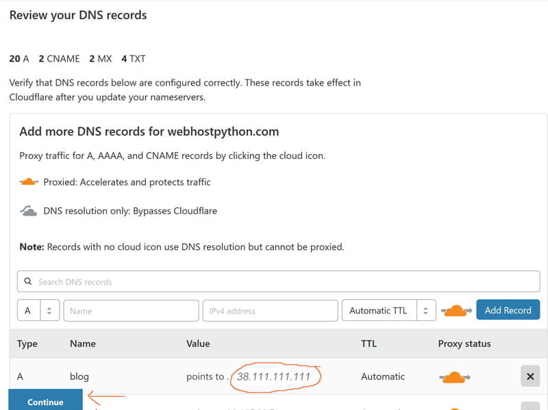Screen dimensions: 548x410
Task: Click the Proxy status column header
Action: tap(464, 344)
